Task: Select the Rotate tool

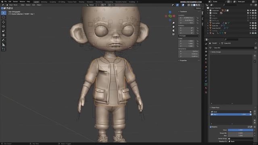Action: point(4,27)
